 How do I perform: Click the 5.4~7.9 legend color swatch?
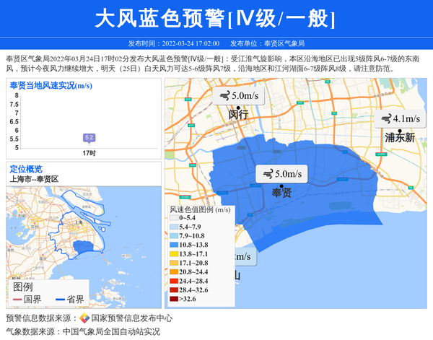point(174,227)
